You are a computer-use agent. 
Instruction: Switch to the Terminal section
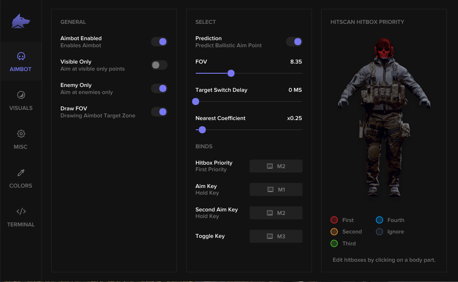point(21,218)
